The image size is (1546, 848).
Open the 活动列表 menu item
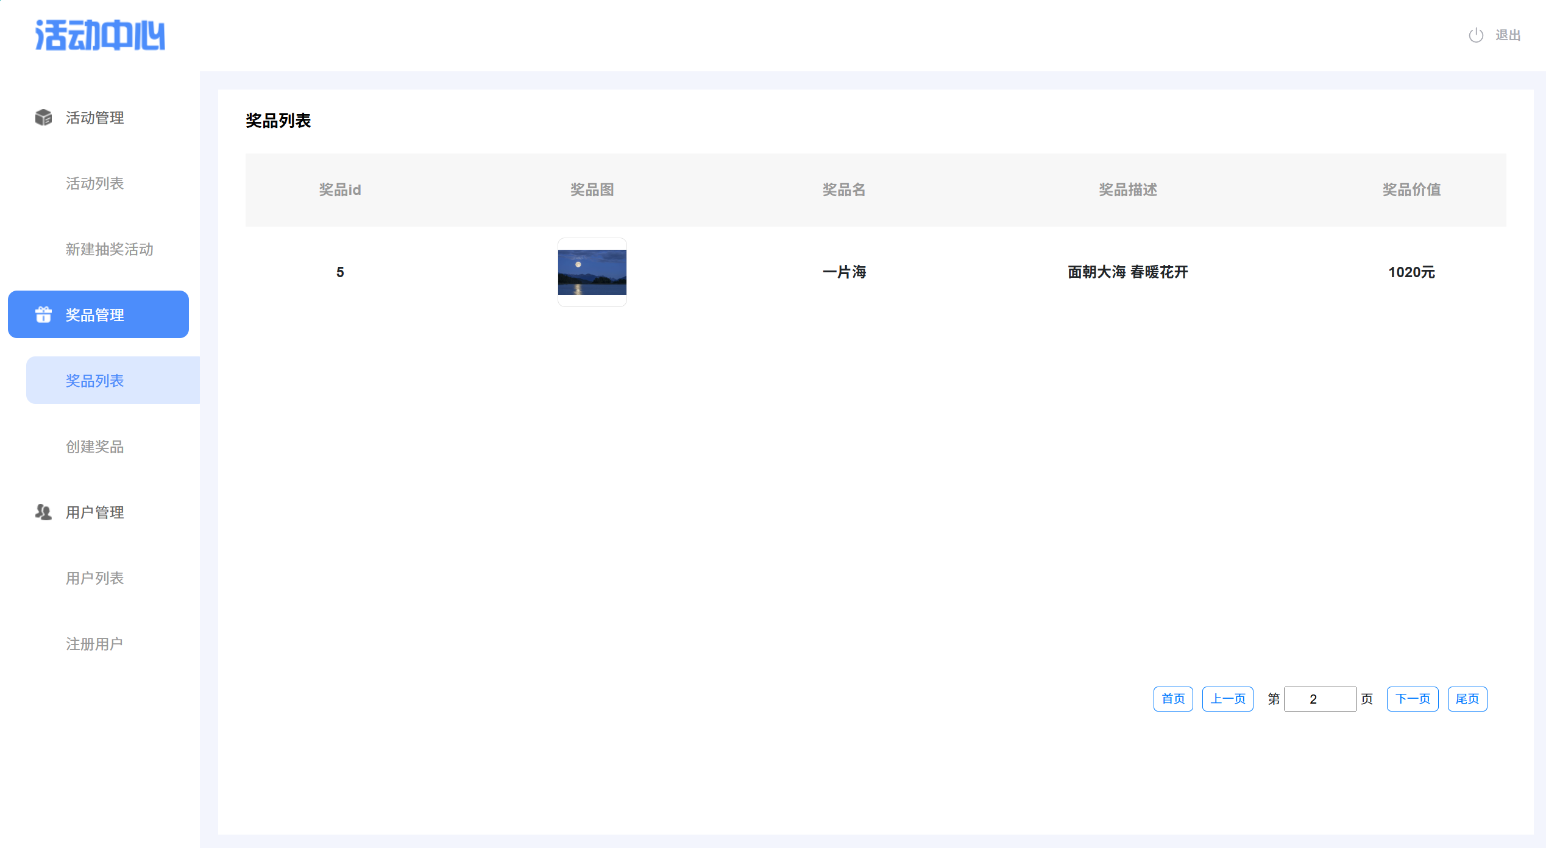(94, 183)
